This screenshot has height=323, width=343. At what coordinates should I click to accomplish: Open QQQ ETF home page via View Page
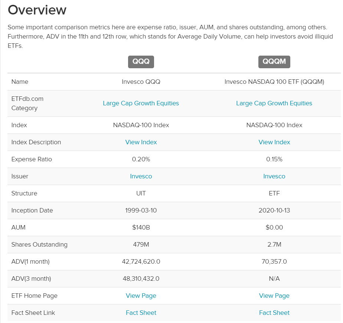point(141,296)
